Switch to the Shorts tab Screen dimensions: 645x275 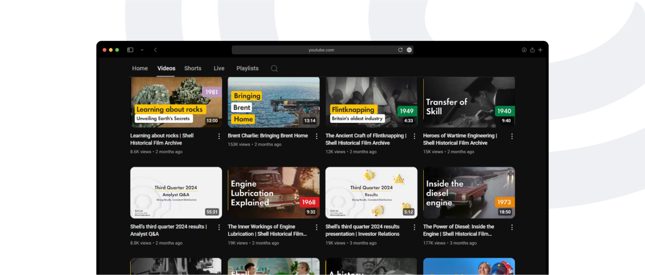point(193,68)
